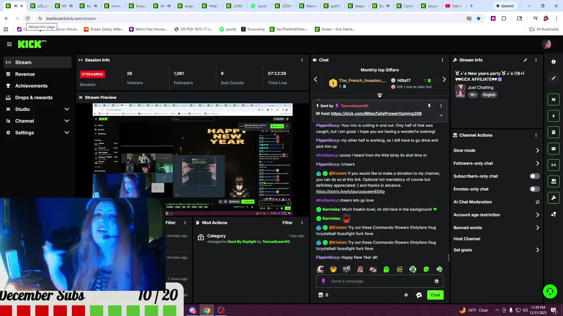The height and width of the screenshot is (316, 563).
Task: Open the botrix tip link in chat
Action: click(x=350, y=192)
